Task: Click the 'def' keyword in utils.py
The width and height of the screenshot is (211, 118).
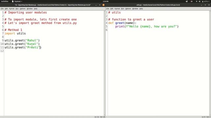Action: (111, 23)
